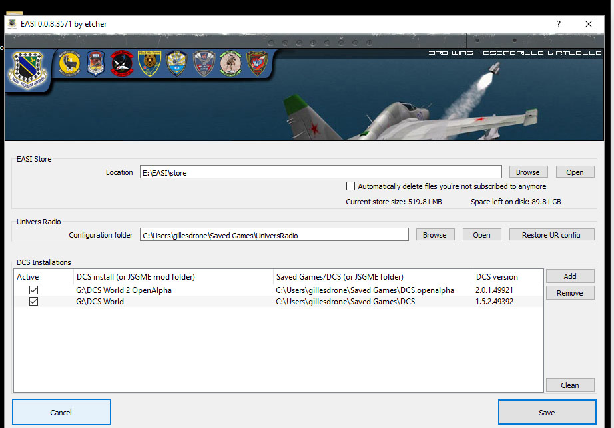Screen dimensions: 614x428
Task: Click the yellow round black bird badge
Action: pyautogui.click(x=69, y=63)
